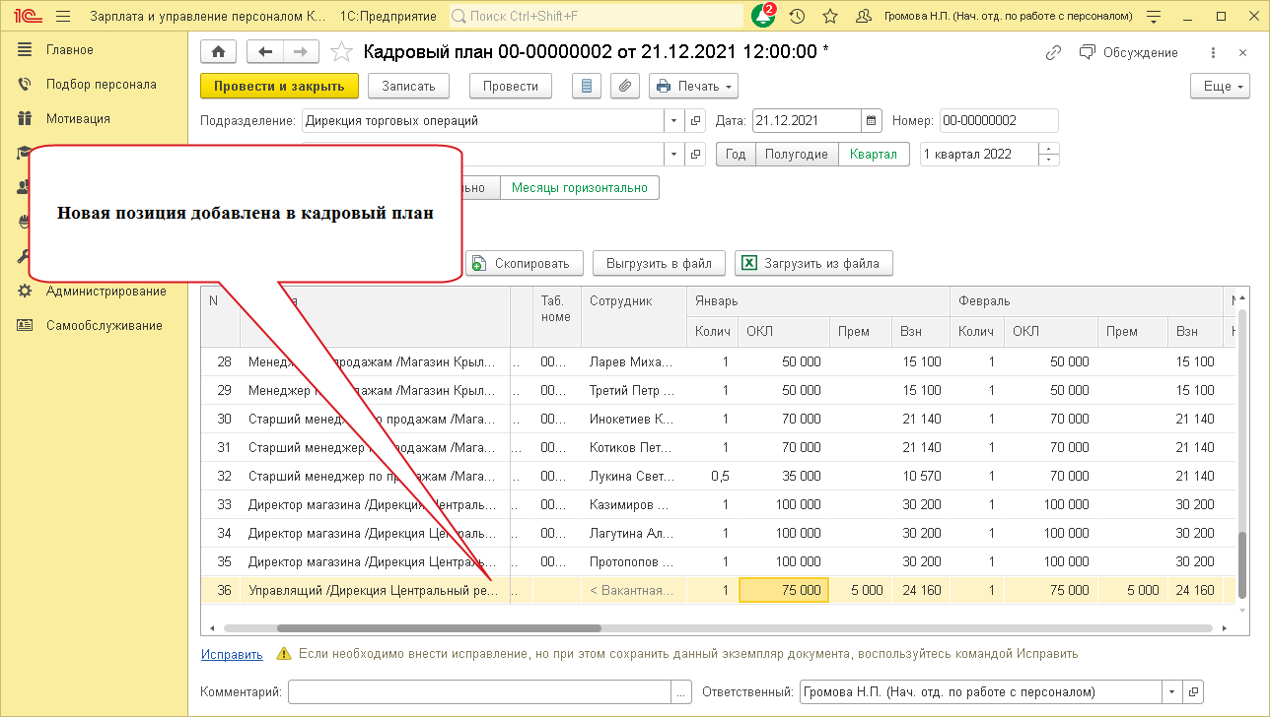
Task: Open title bar settings menu beside user name
Action: (x=1153, y=16)
